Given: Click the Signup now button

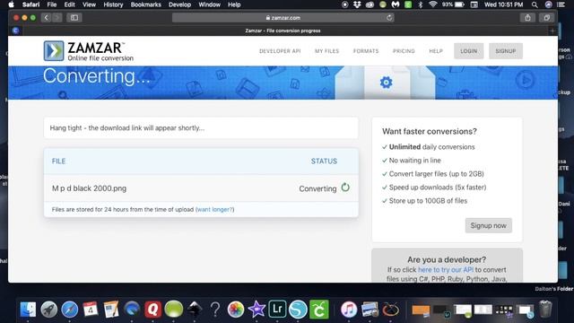Looking at the screenshot, I should [x=488, y=225].
